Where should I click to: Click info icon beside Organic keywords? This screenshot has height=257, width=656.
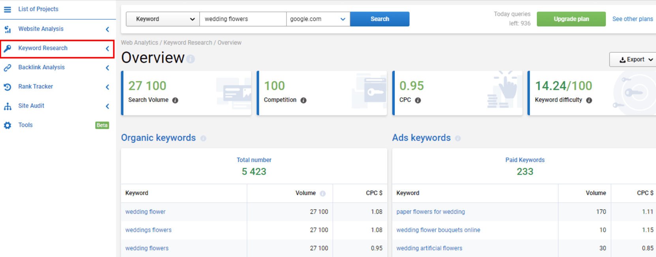203,138
